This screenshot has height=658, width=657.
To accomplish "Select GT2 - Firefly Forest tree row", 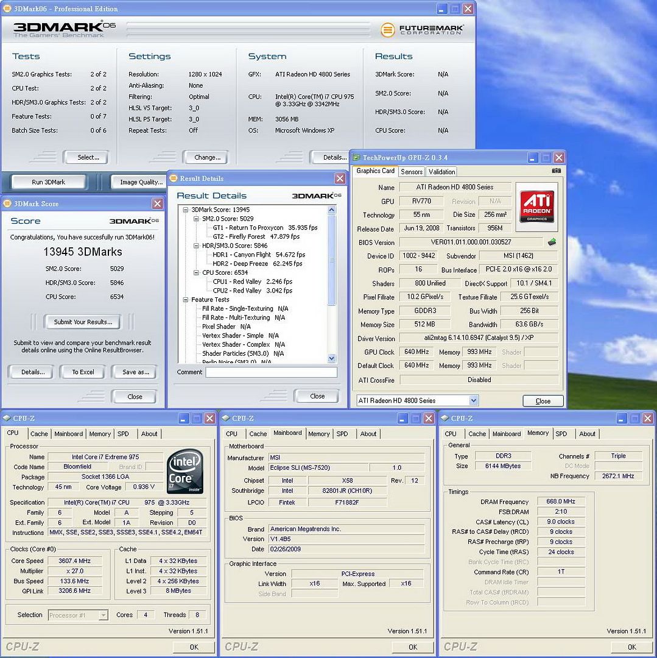I will (x=256, y=236).
